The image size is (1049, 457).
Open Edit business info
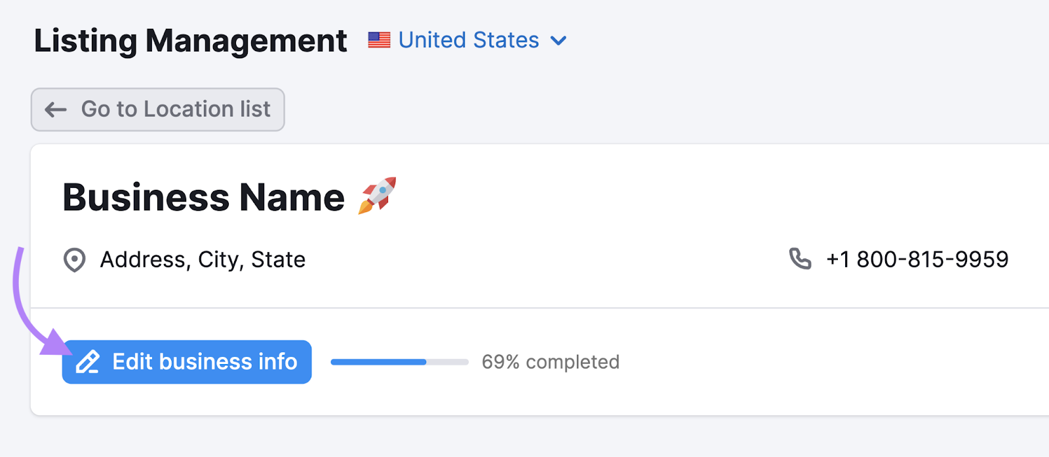(187, 362)
